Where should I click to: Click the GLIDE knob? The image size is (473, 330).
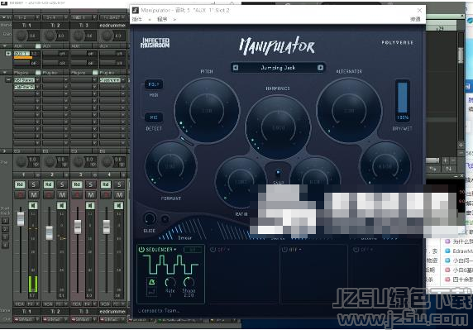[x=150, y=218]
